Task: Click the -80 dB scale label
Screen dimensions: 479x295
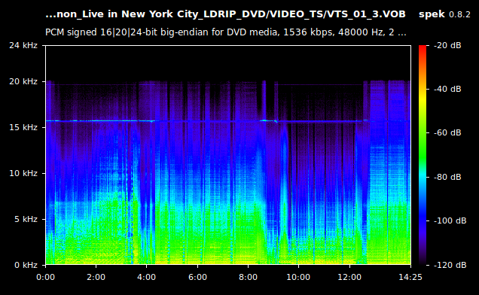Action: (x=447, y=177)
